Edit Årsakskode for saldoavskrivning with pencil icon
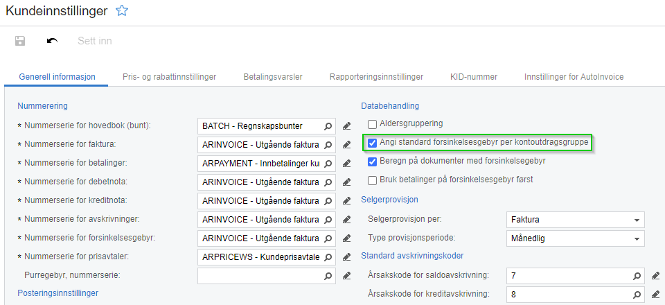This screenshot has height=305, width=665. [655, 276]
